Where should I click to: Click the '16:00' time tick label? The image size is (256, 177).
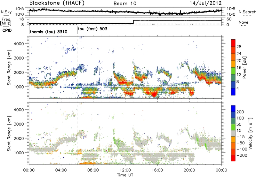(x=157, y=170)
